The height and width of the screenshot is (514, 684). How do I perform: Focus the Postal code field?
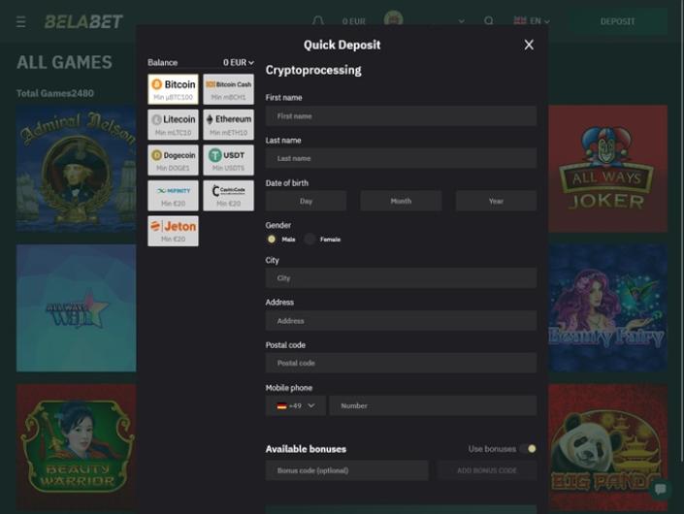click(x=401, y=363)
